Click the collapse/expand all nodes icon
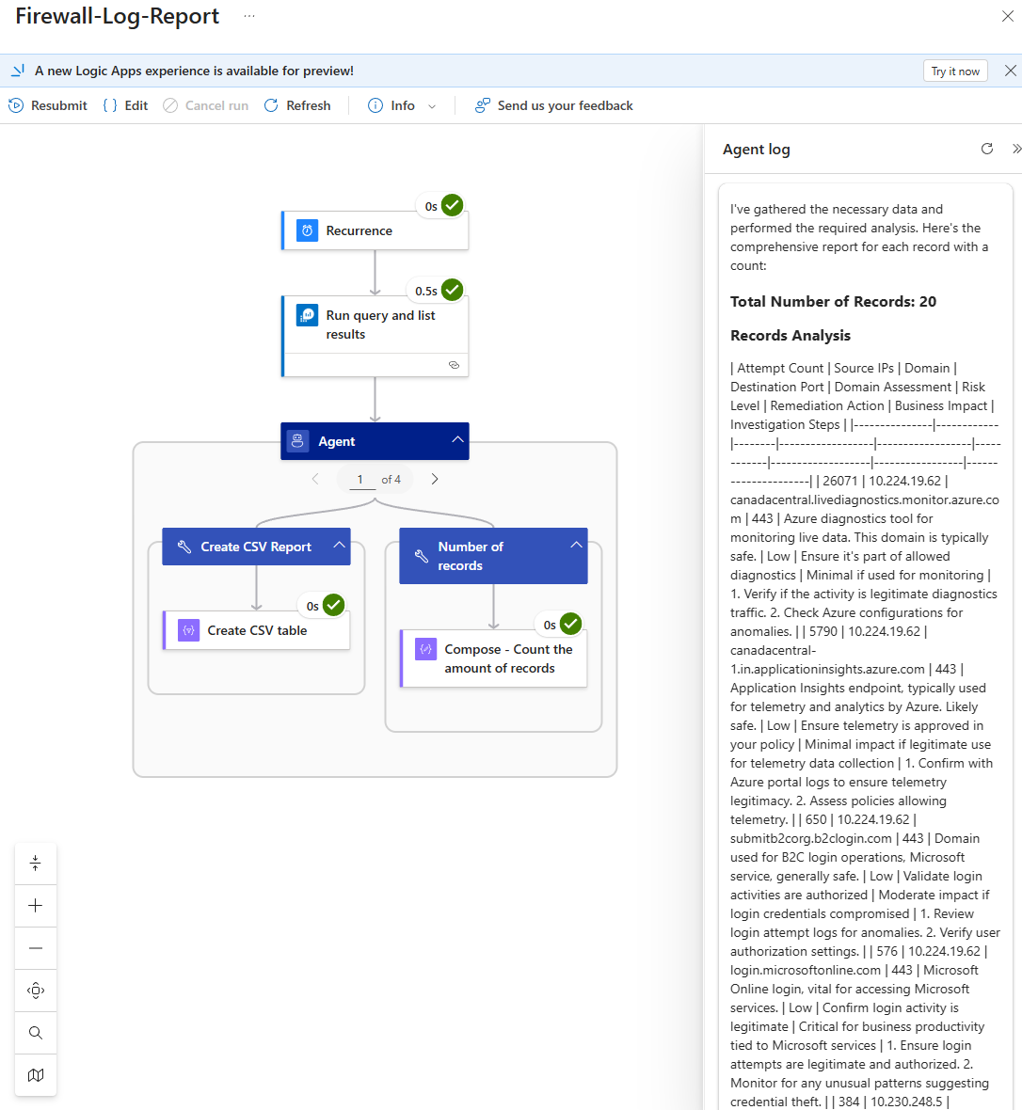 point(36,864)
